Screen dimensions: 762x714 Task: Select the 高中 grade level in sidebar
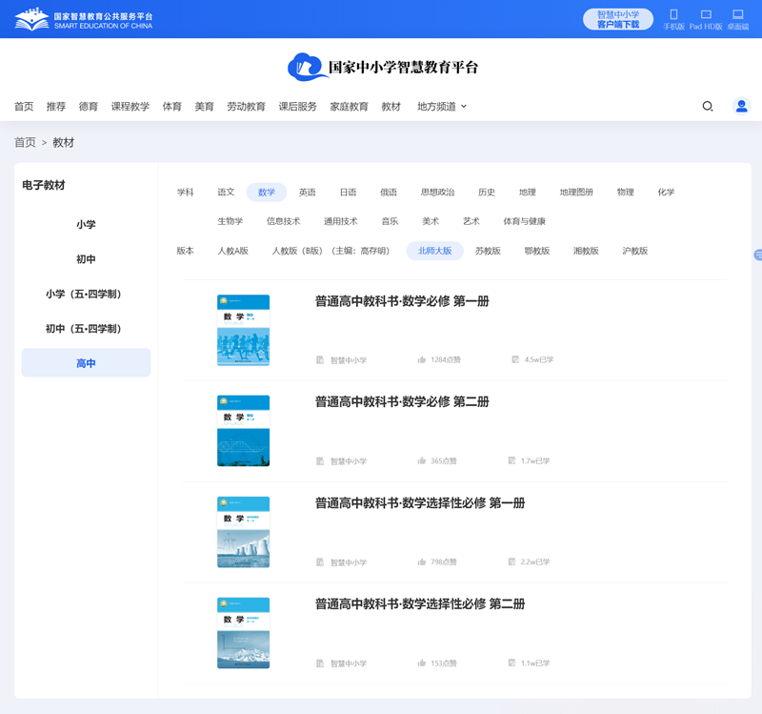point(86,362)
